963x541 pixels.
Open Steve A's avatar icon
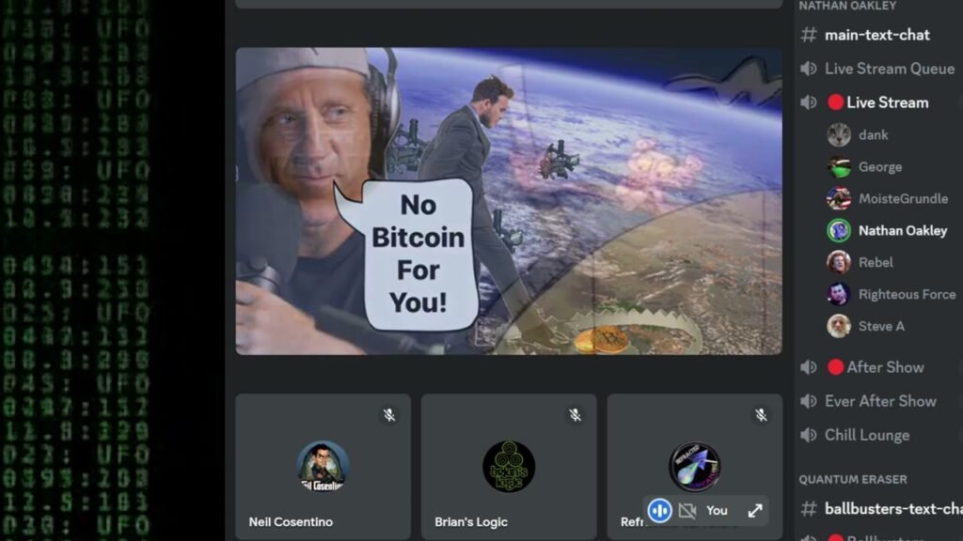click(838, 326)
